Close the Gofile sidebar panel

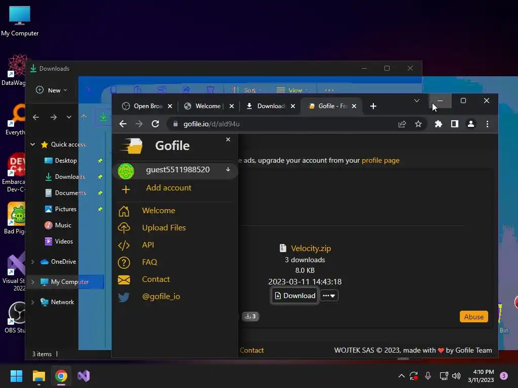click(x=228, y=139)
